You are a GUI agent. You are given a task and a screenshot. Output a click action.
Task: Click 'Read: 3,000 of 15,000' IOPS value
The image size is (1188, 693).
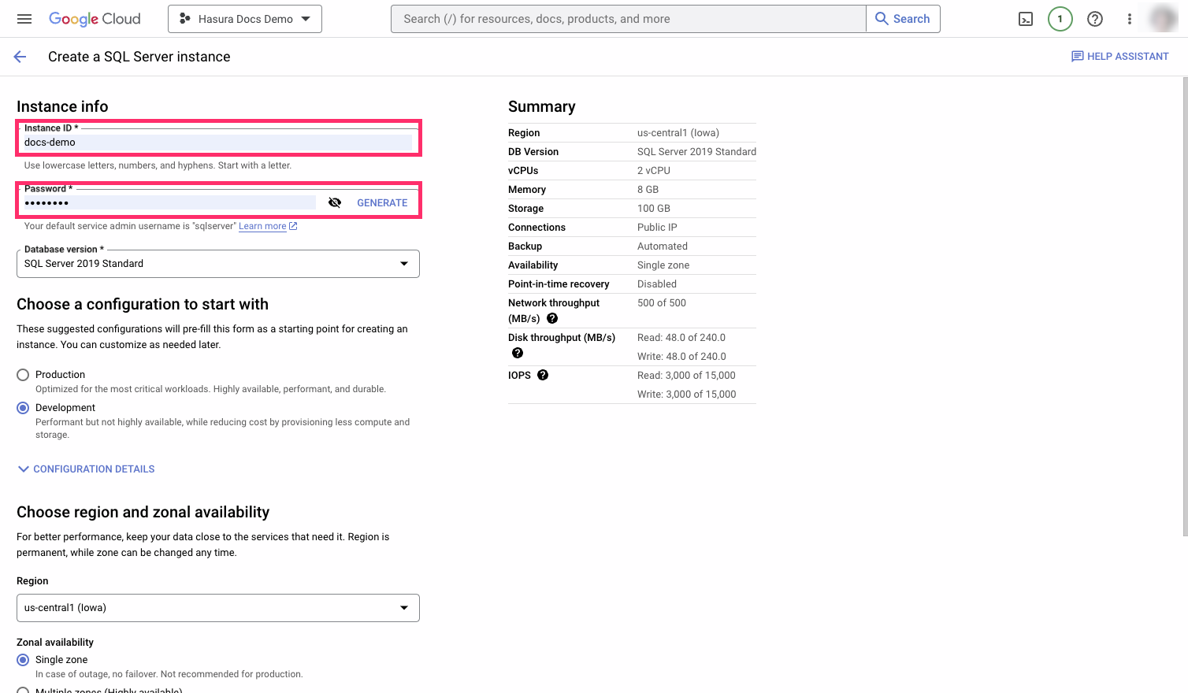coord(686,376)
